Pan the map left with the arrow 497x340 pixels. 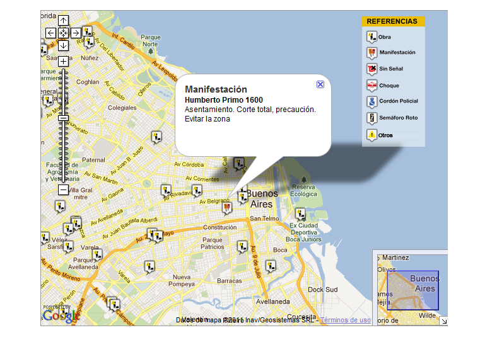pyautogui.click(x=50, y=33)
